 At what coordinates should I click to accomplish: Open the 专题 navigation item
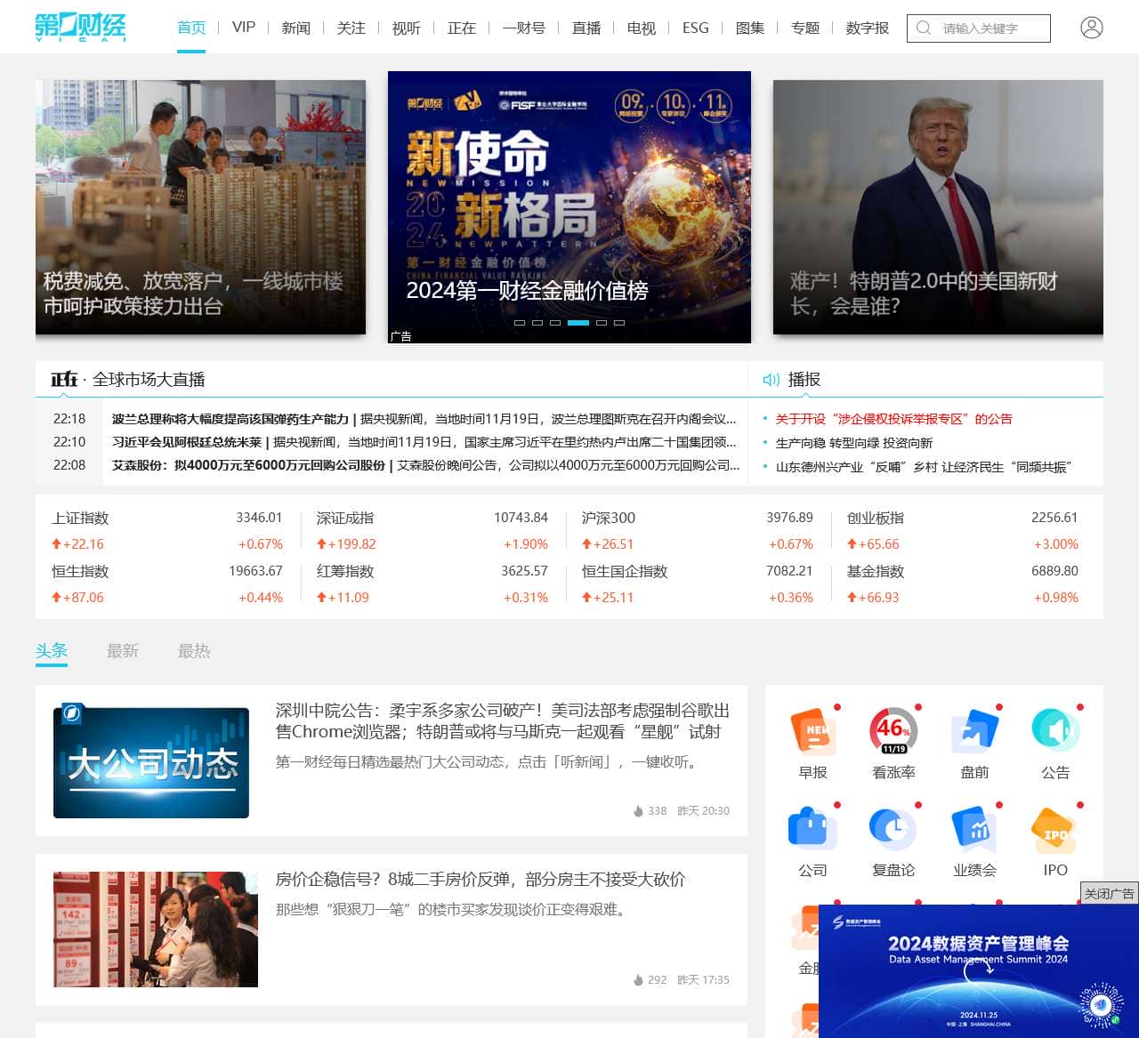[x=805, y=28]
